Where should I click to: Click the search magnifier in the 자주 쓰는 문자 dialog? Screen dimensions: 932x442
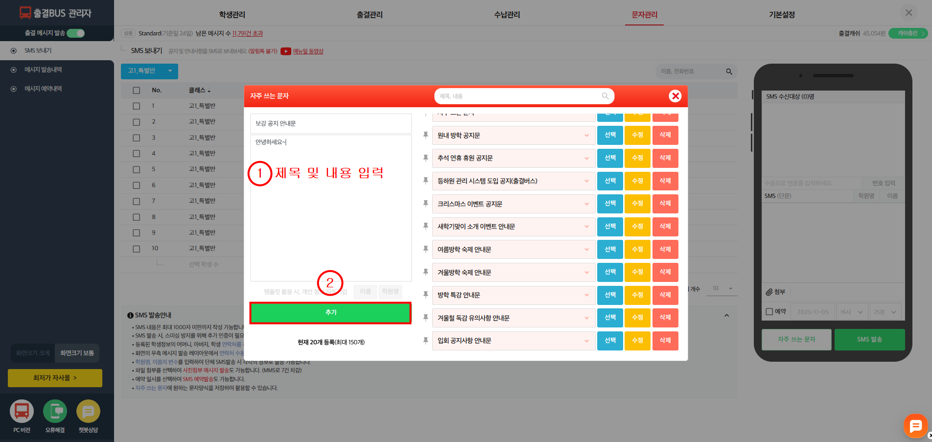coord(605,96)
